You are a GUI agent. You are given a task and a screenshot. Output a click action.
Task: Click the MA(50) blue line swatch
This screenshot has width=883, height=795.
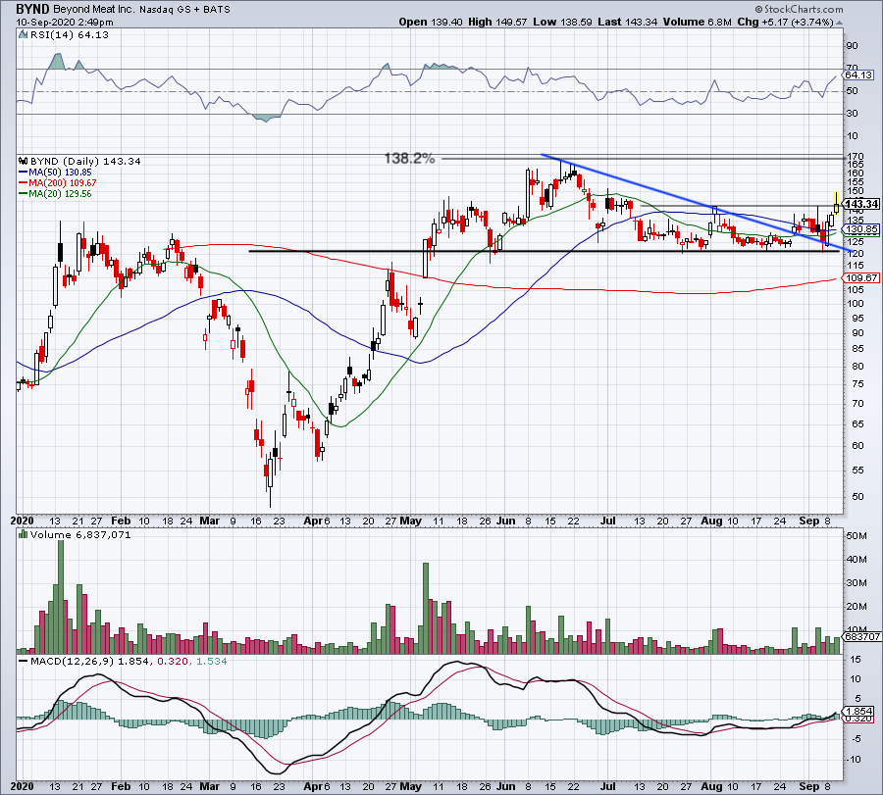pos(24,173)
